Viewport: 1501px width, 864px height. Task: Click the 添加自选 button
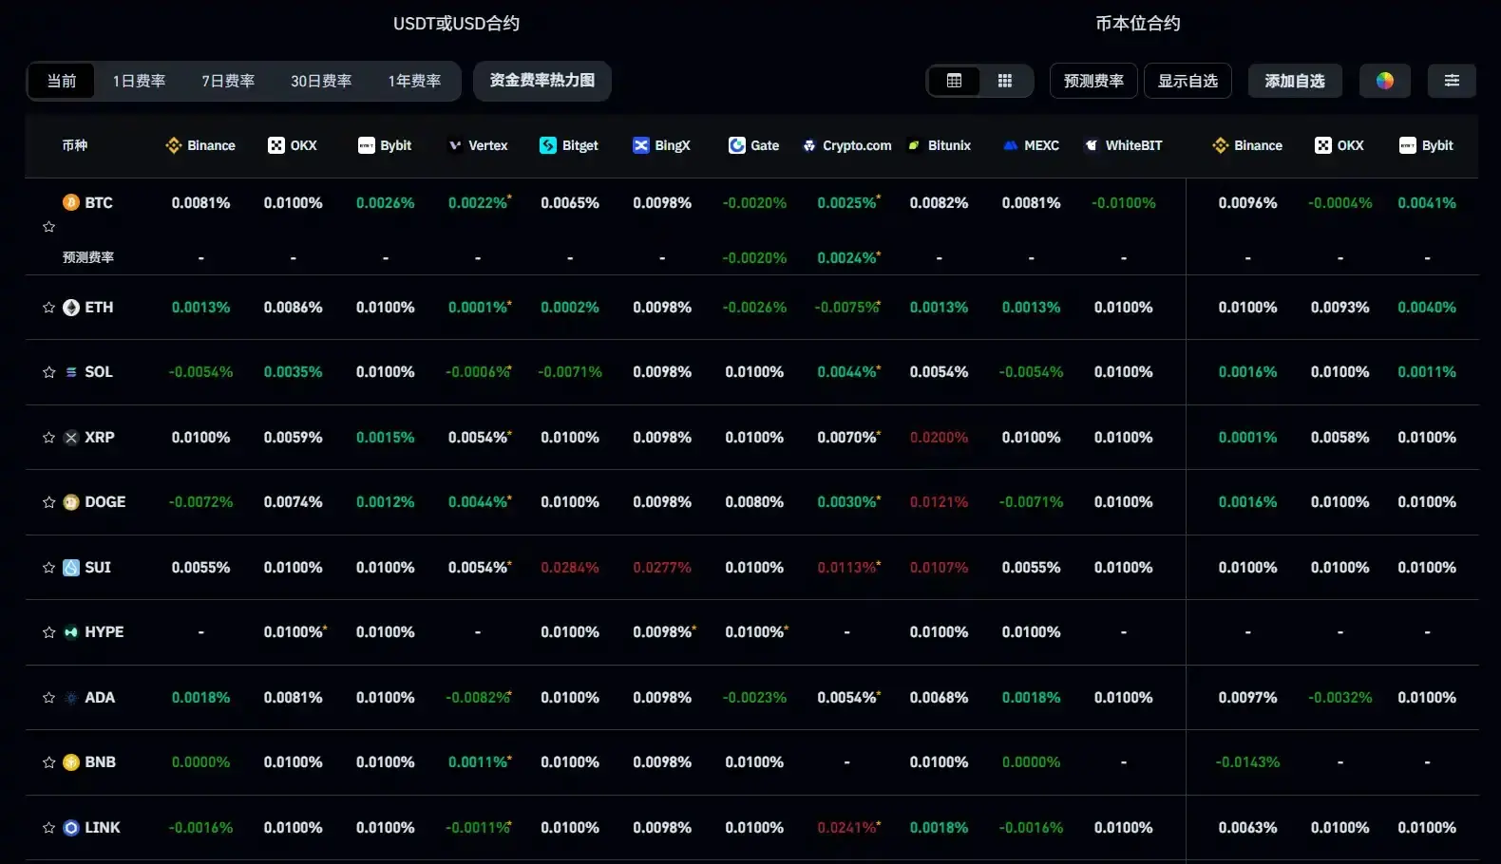click(1295, 81)
